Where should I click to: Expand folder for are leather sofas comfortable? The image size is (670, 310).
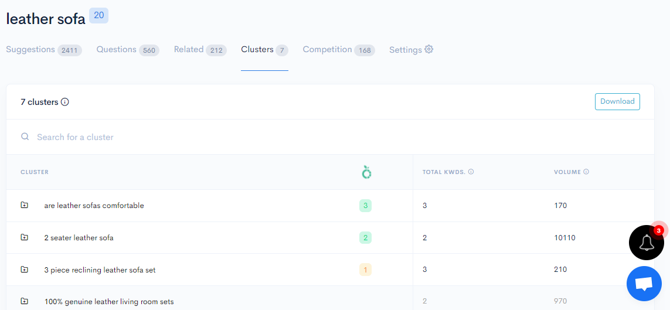25,205
